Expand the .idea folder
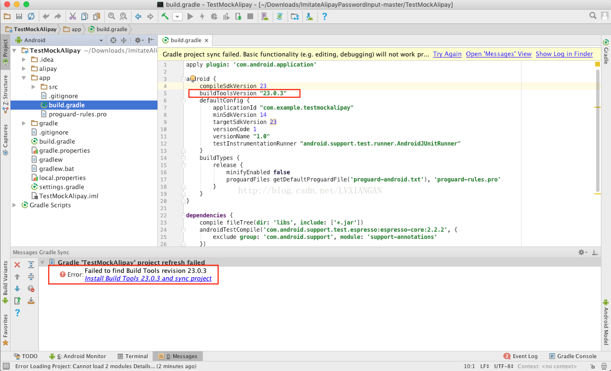The image size is (611, 371). [24, 60]
